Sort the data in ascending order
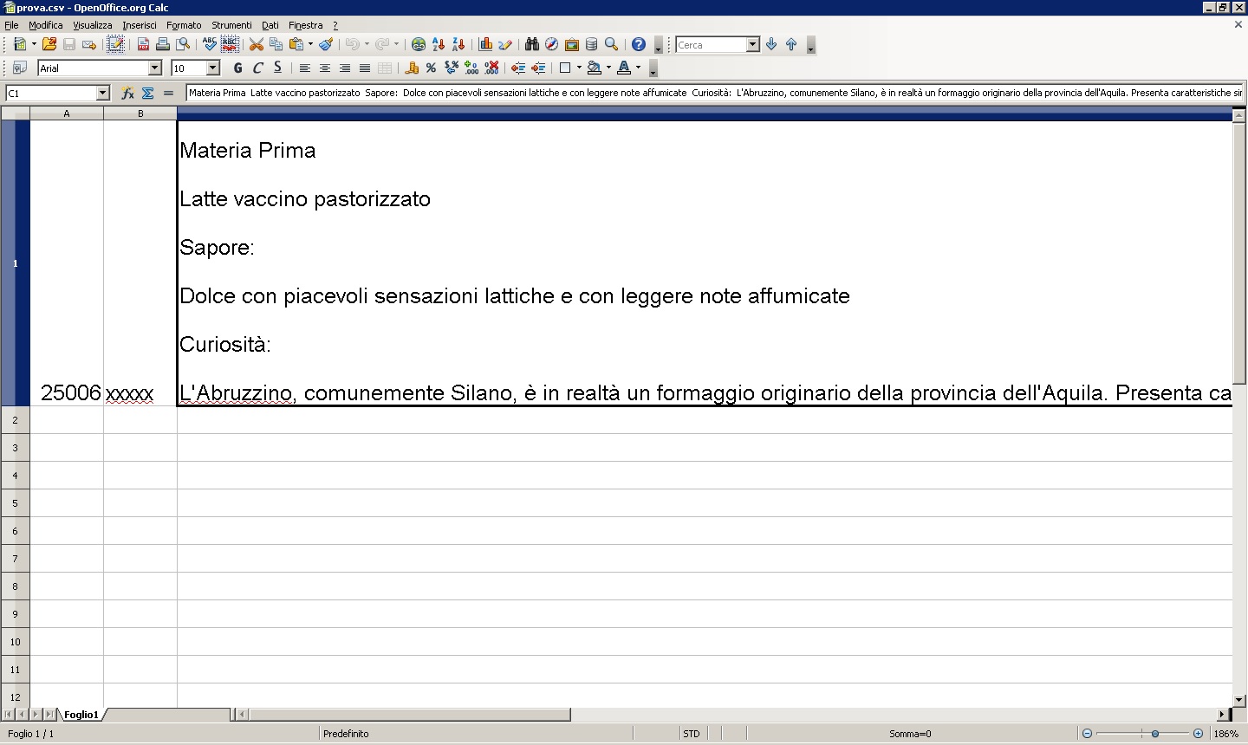Screen dimensions: 1248x745 [439, 44]
